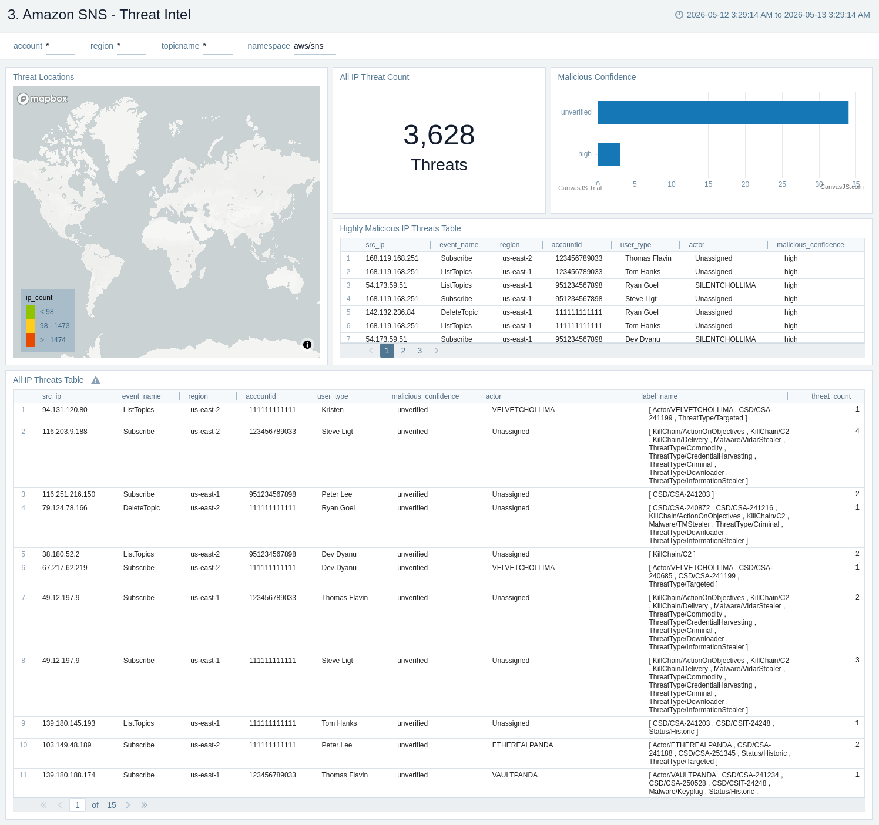Select page 3 in Highly Malicious table

pyautogui.click(x=420, y=351)
